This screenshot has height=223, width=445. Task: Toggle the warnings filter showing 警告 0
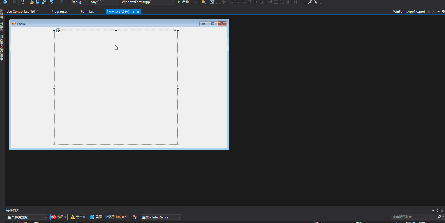point(78,217)
